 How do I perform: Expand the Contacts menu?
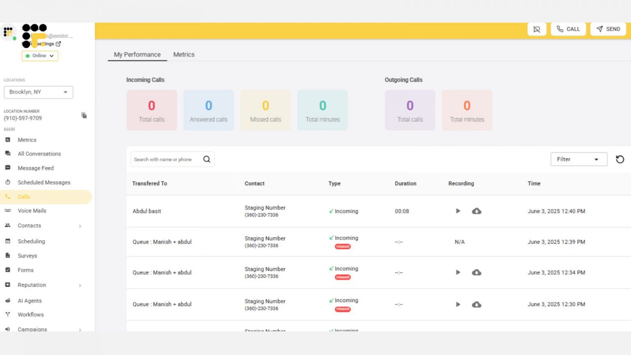click(29, 226)
